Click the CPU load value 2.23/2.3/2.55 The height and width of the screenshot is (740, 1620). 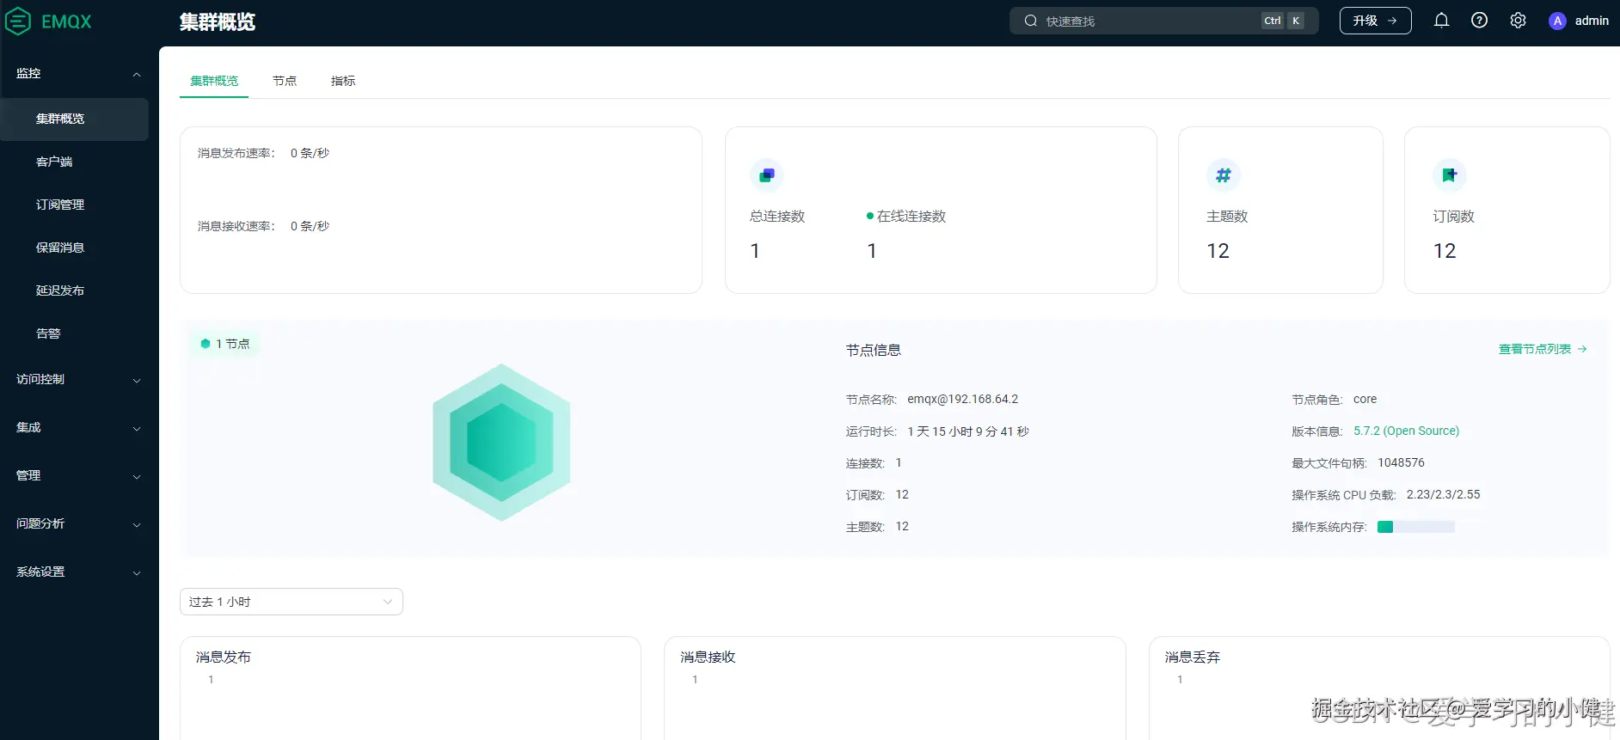coord(1443,494)
